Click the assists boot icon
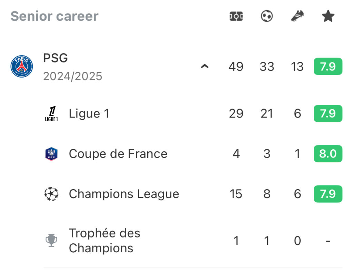The height and width of the screenshot is (274, 353). [x=297, y=16]
